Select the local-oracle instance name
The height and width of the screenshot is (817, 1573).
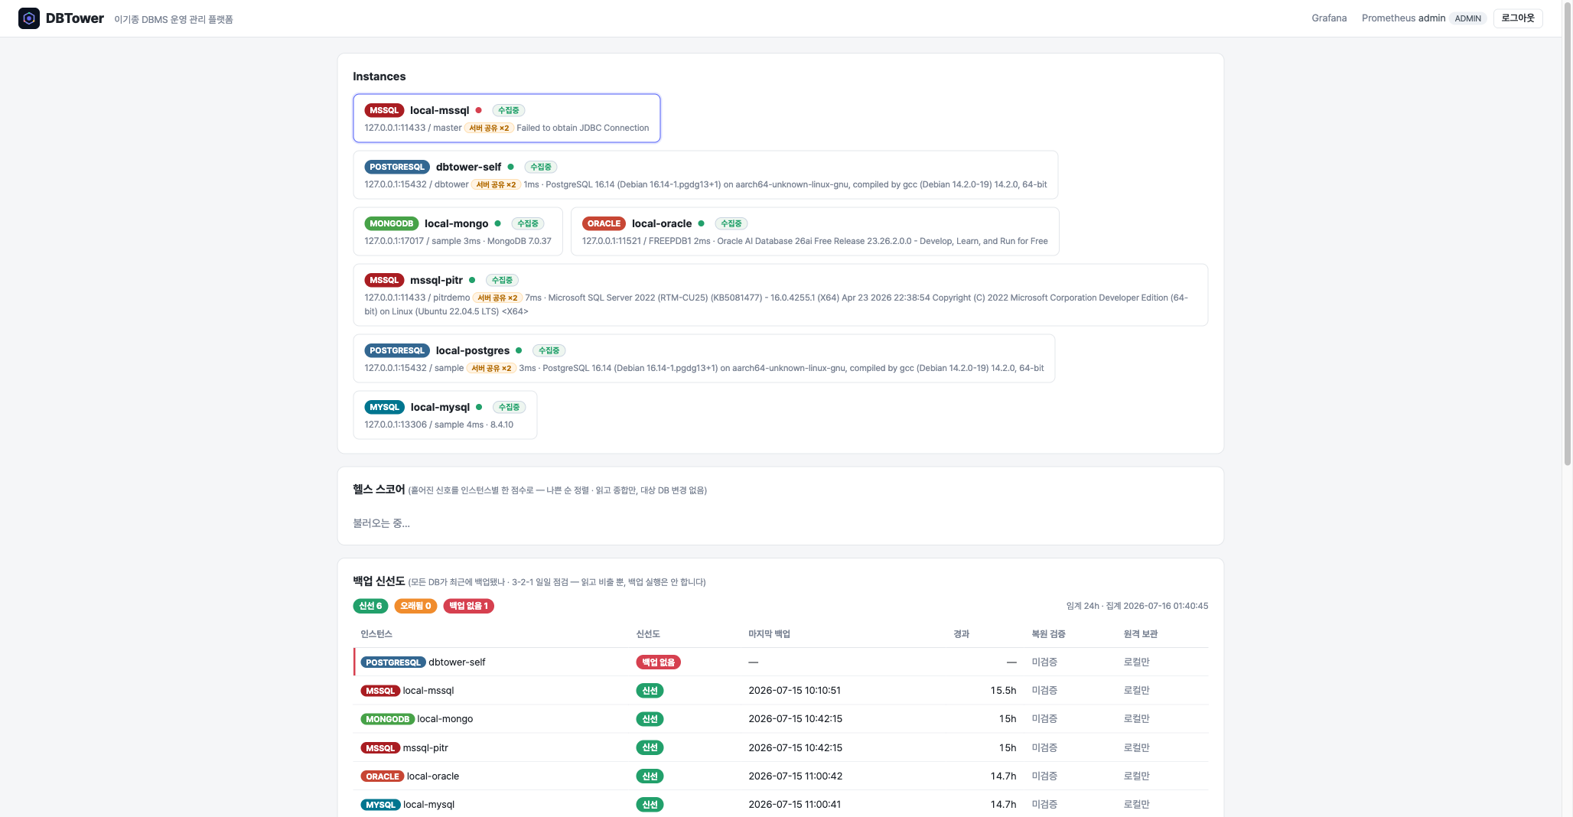coord(662,223)
